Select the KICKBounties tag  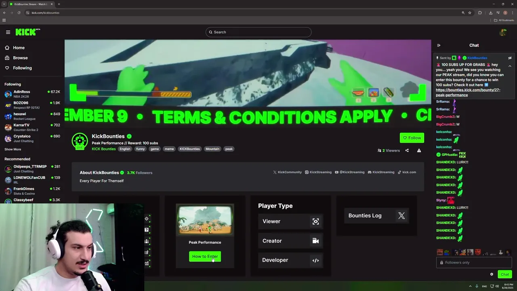(190, 149)
